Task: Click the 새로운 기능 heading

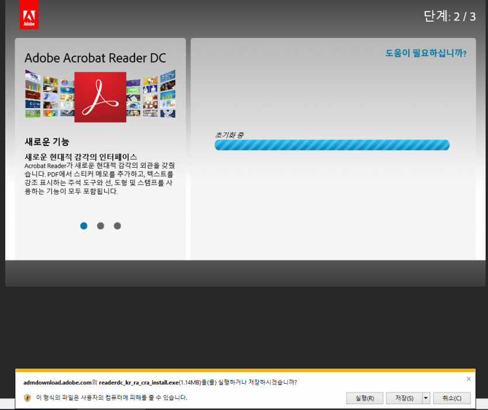Action: (x=47, y=142)
